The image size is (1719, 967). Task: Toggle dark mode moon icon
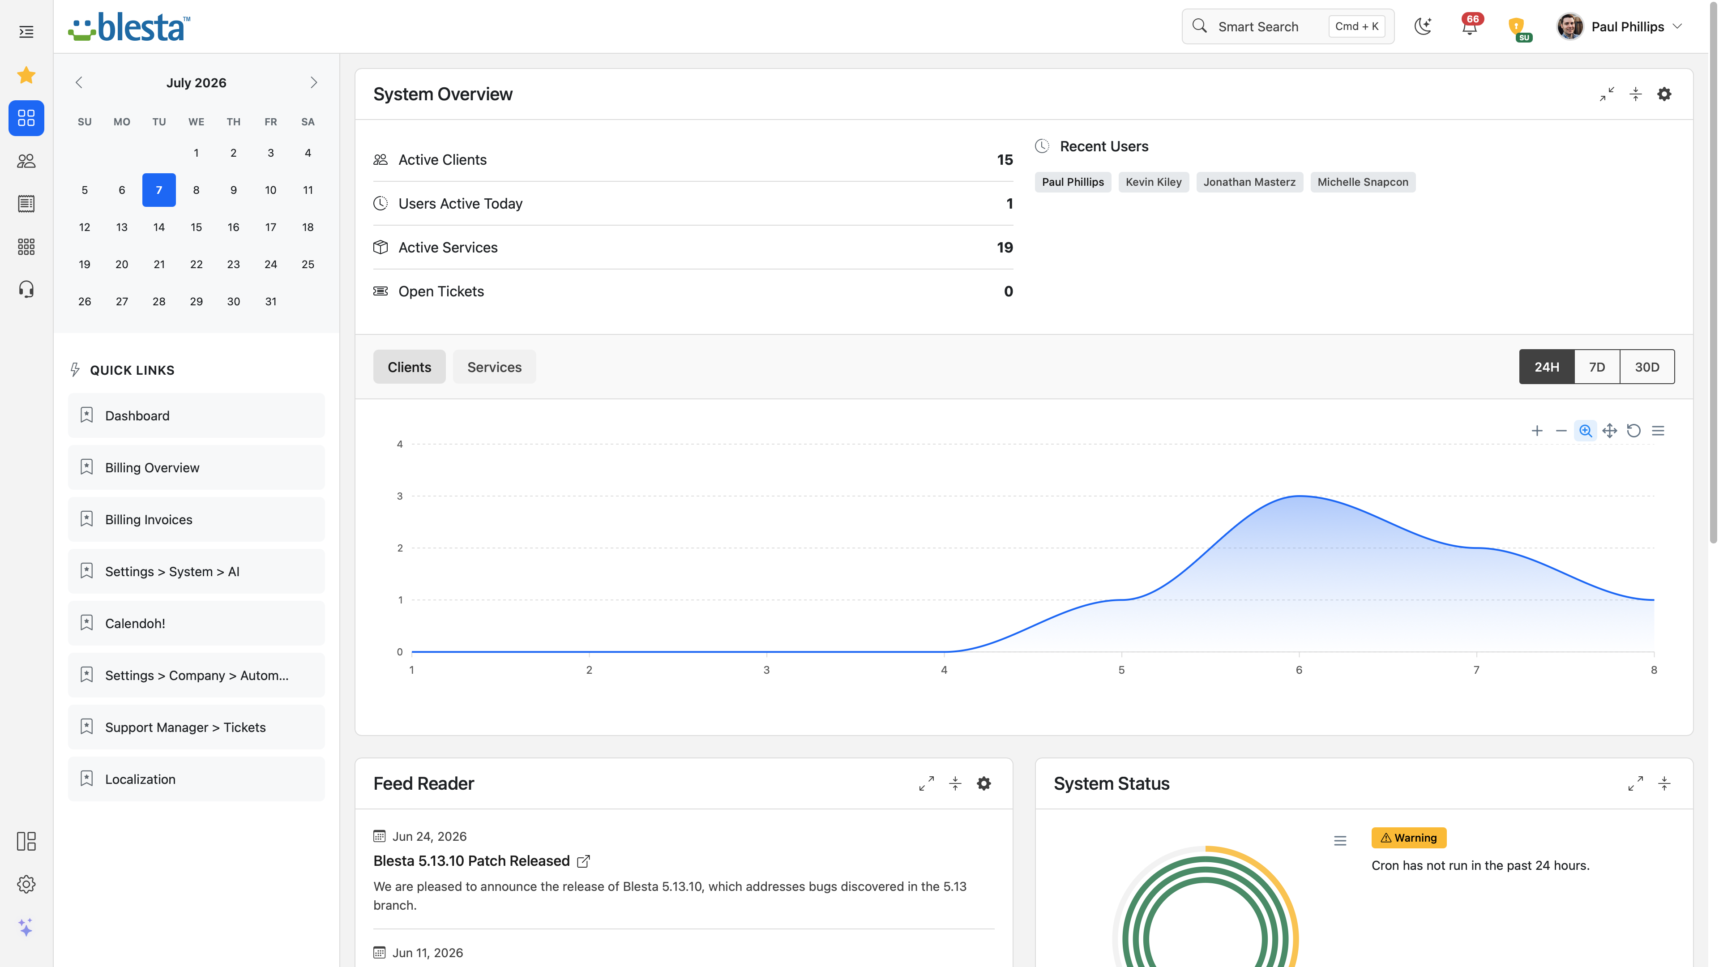(x=1423, y=26)
